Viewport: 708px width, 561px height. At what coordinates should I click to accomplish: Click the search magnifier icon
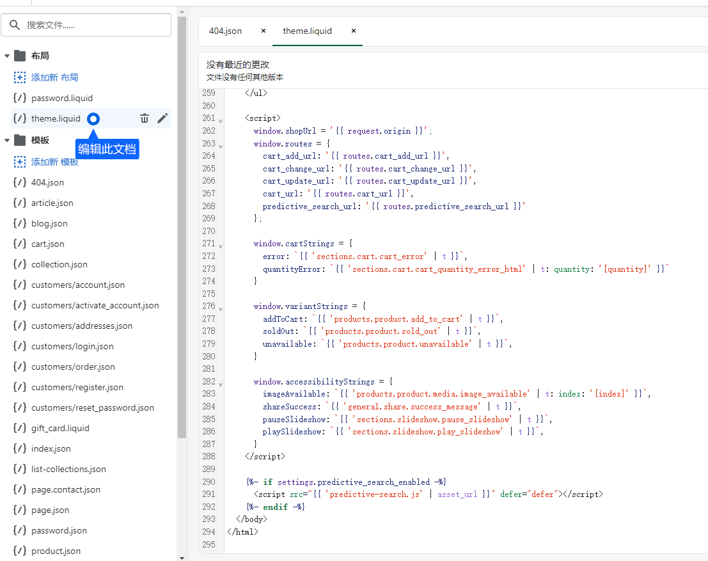point(15,26)
